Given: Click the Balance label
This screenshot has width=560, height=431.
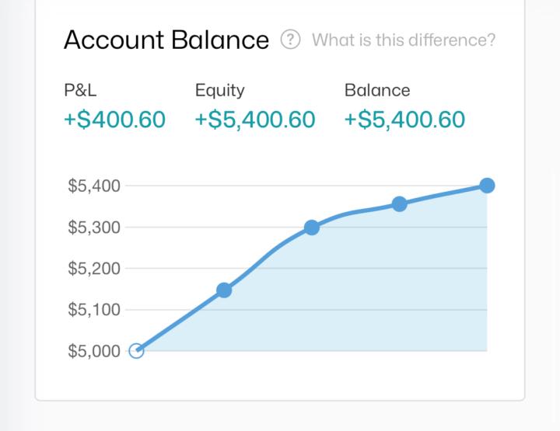Looking at the screenshot, I should (377, 90).
